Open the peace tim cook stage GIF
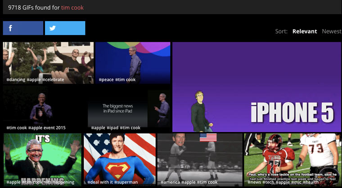 133,63
